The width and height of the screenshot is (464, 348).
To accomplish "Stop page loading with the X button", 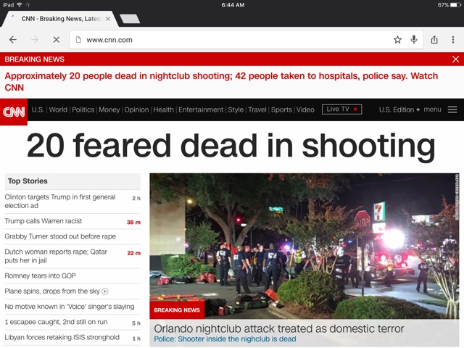I will point(57,40).
